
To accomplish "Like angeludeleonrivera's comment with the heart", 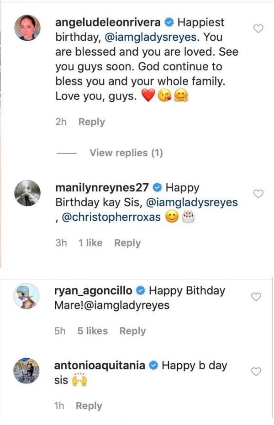I will click(x=258, y=29).
